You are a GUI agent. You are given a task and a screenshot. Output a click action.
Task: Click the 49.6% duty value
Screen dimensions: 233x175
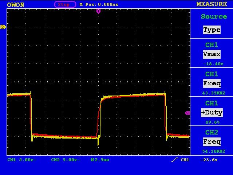213,122
